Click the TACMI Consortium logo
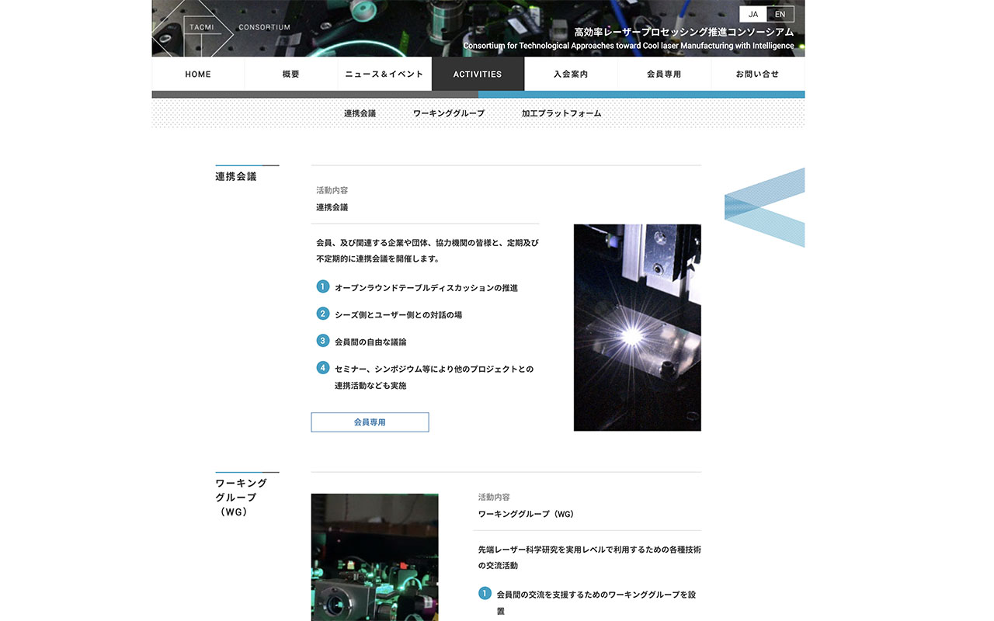Screen dimensions: 994x621 [221, 28]
